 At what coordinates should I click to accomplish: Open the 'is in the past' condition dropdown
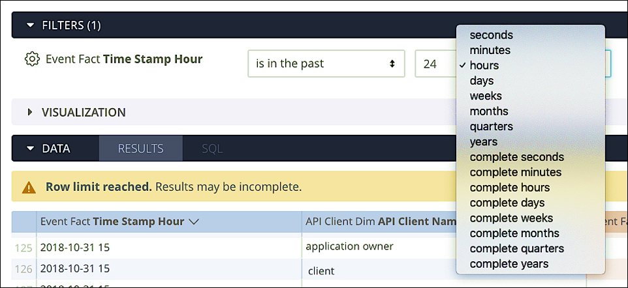(x=326, y=64)
